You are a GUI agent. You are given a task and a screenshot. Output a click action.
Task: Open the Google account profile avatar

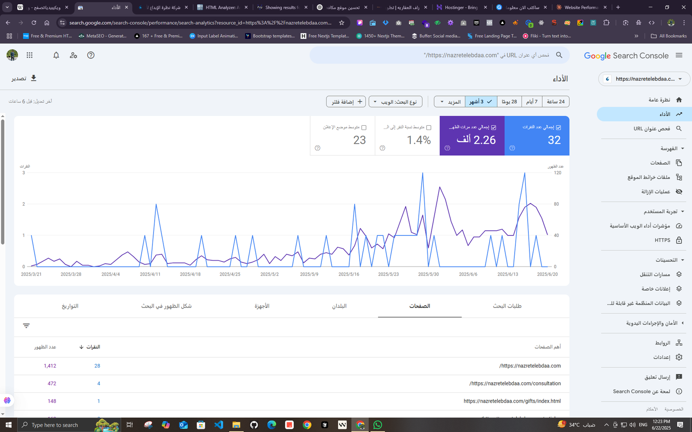13,55
